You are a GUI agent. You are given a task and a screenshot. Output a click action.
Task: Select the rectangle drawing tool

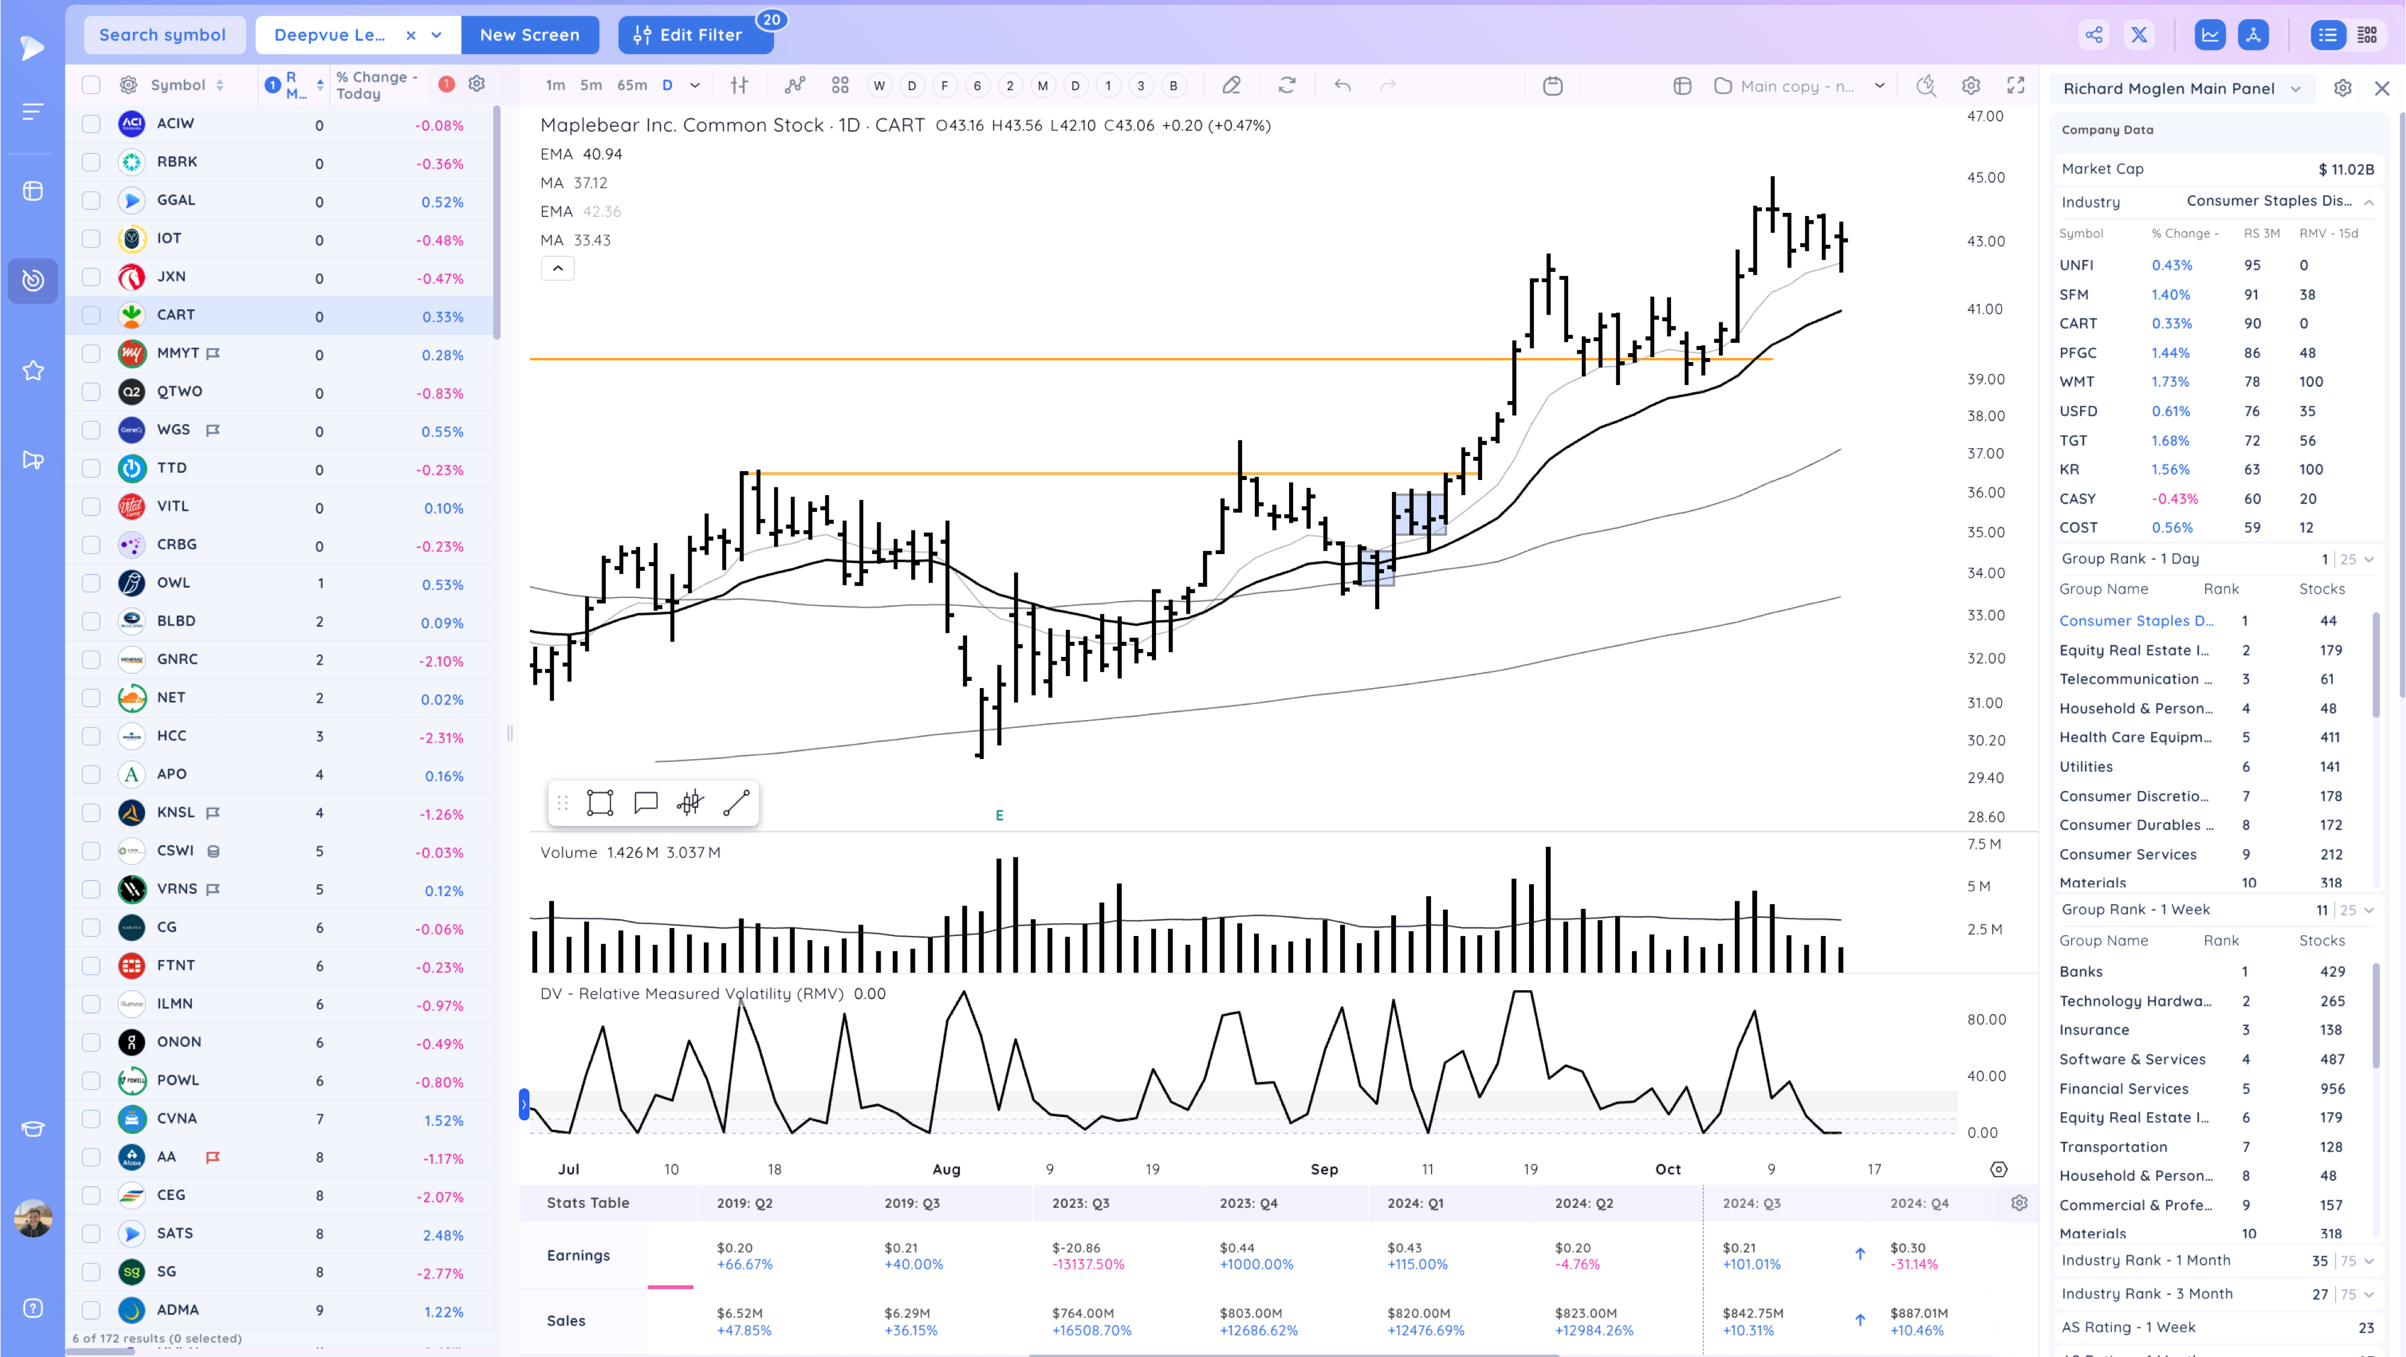point(600,802)
